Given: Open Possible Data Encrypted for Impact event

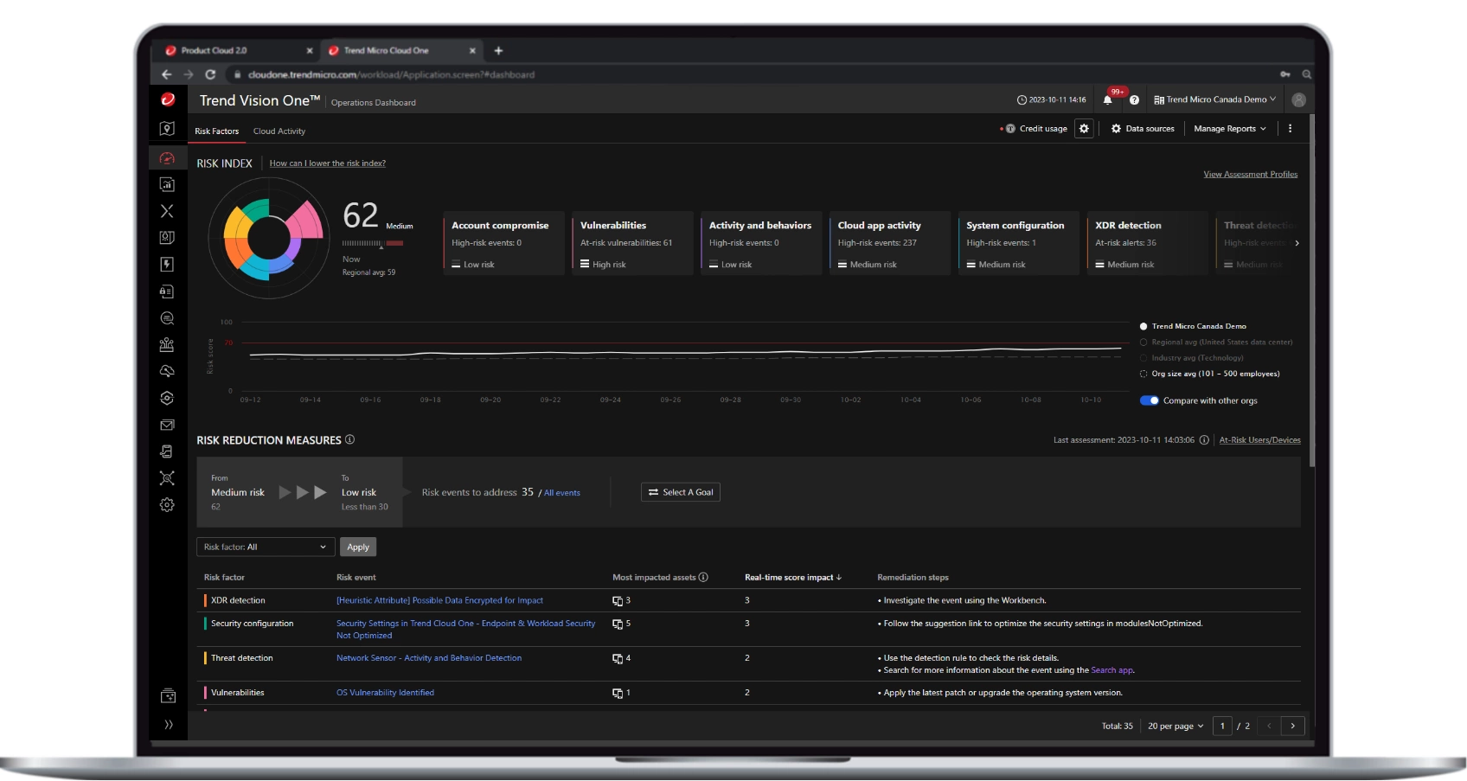Looking at the screenshot, I should point(439,600).
